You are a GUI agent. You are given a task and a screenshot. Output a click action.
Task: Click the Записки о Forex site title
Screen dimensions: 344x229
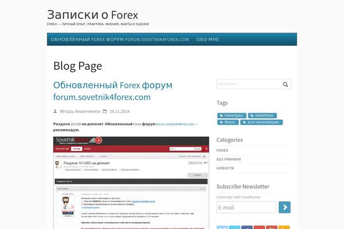(x=92, y=15)
